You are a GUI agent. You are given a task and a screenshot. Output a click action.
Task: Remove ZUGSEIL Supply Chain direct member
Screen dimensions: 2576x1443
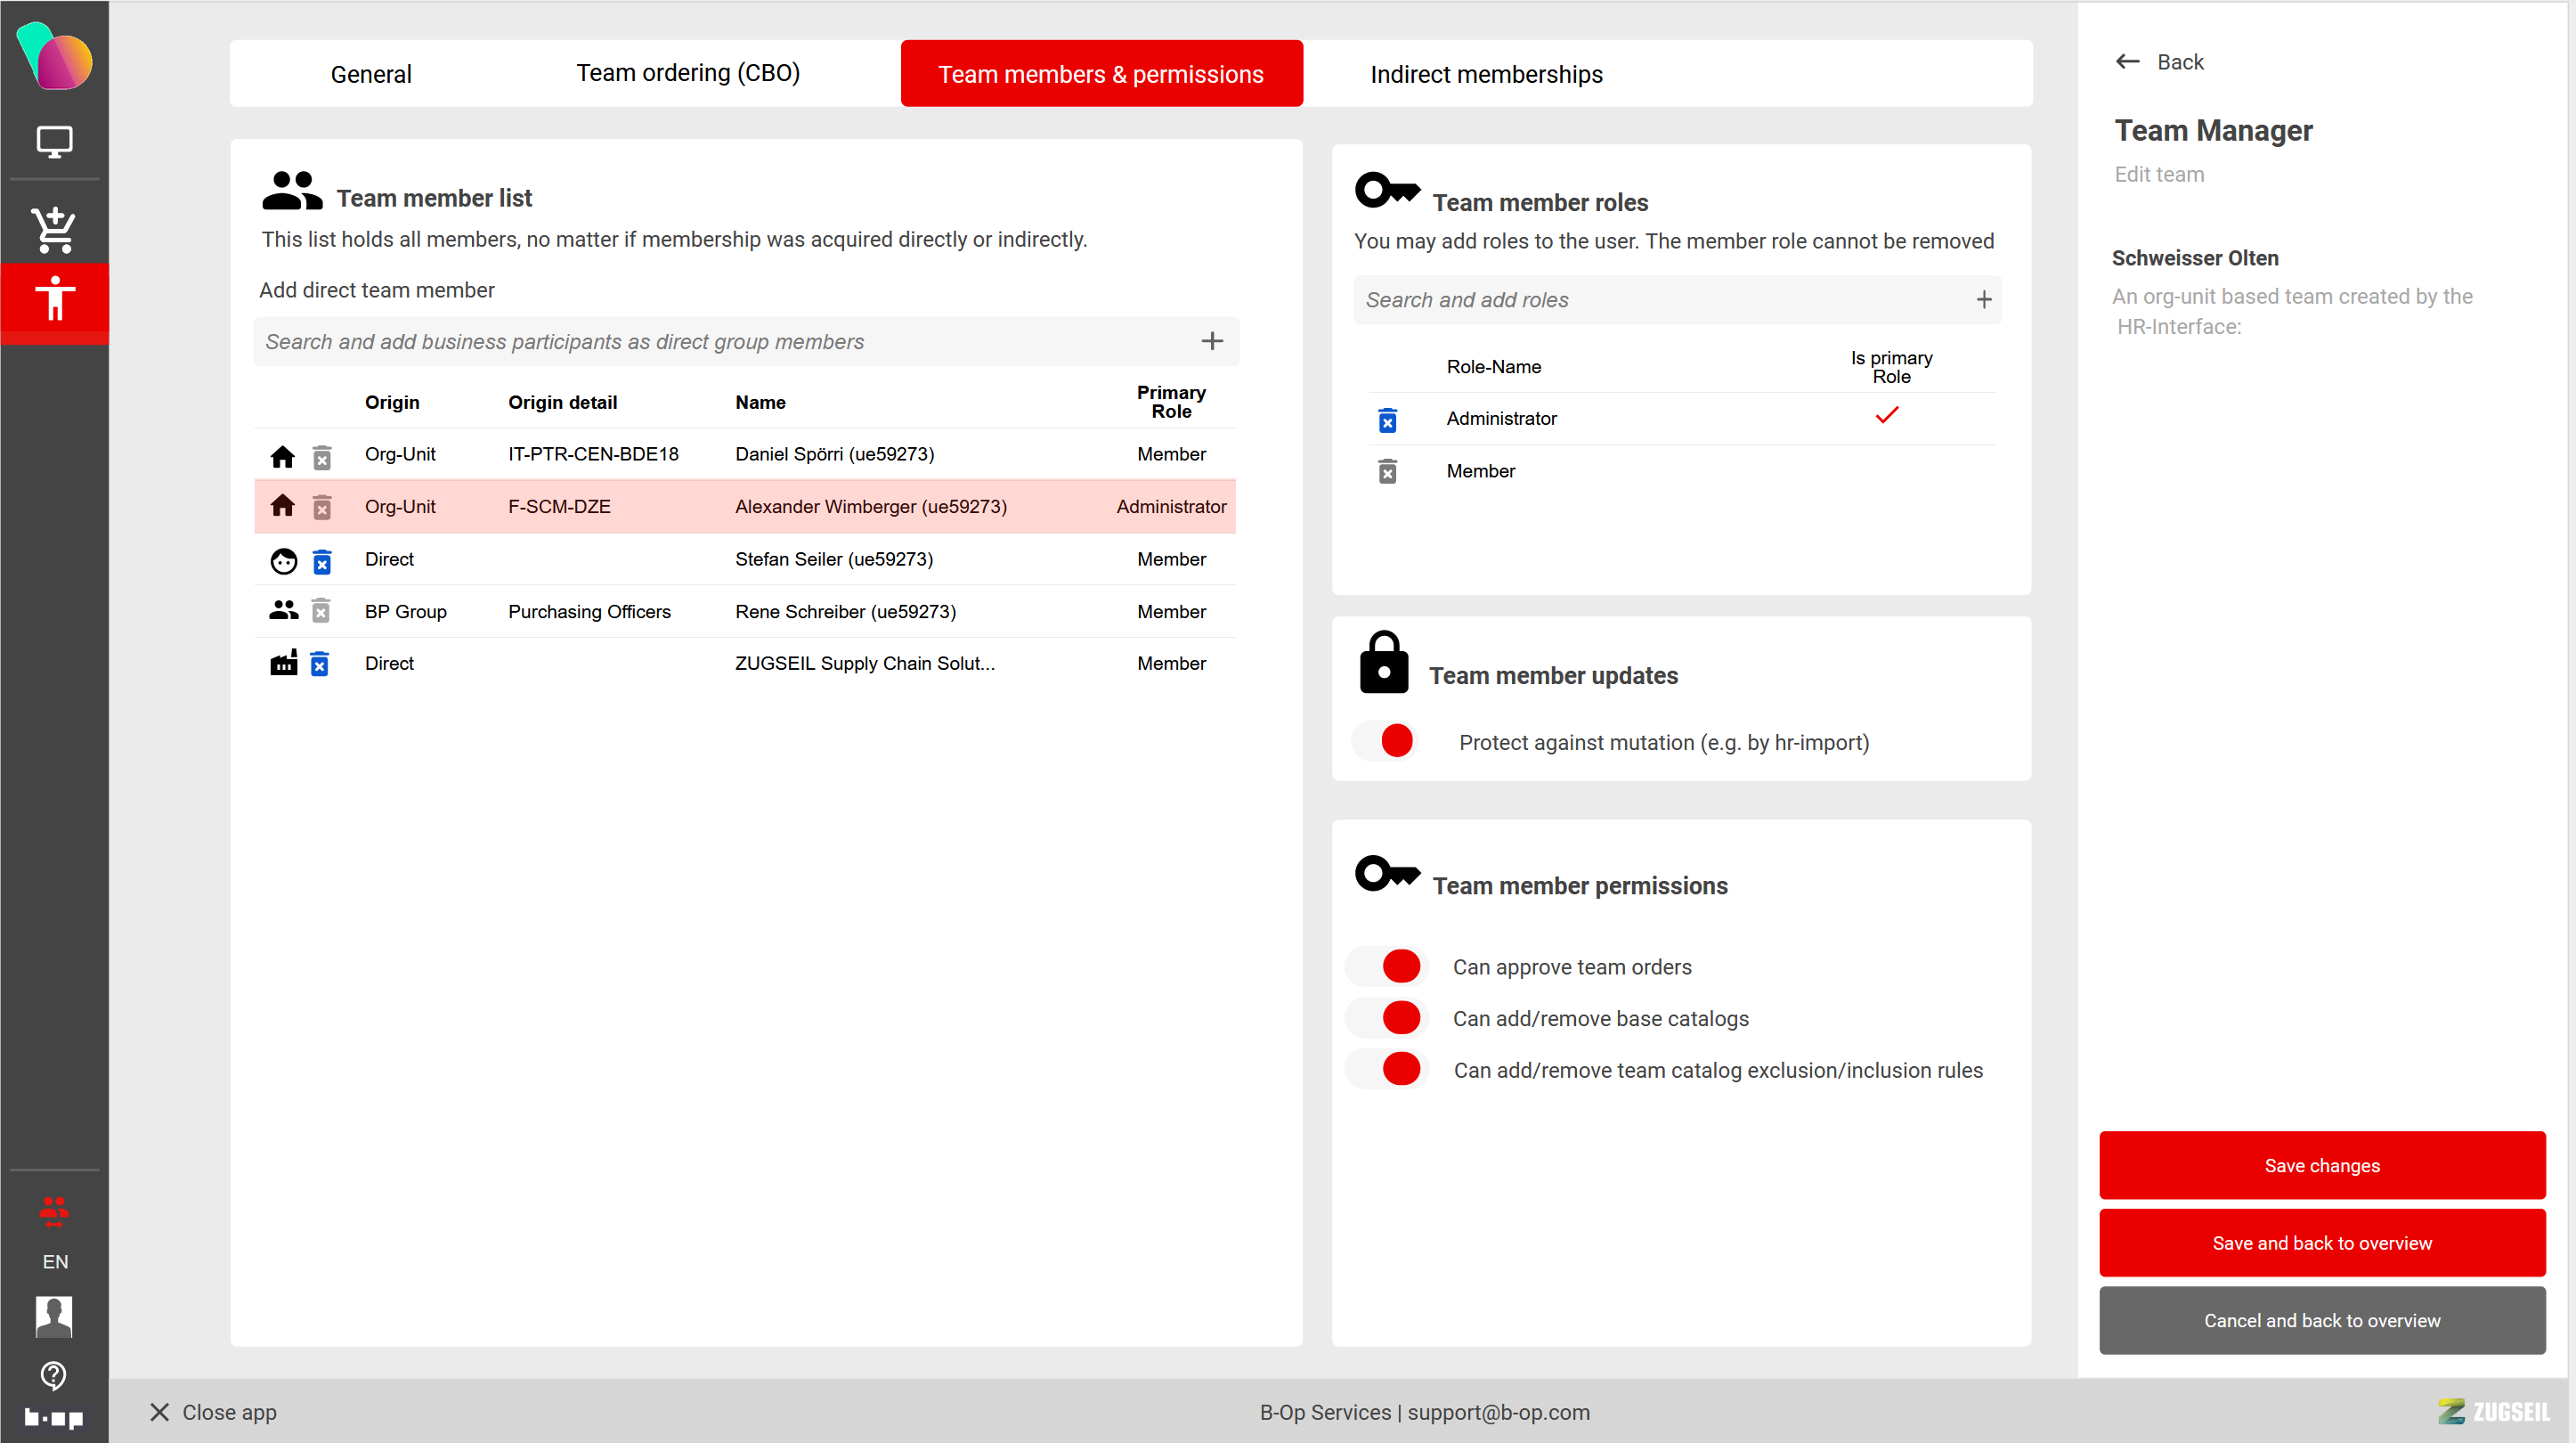tap(320, 664)
